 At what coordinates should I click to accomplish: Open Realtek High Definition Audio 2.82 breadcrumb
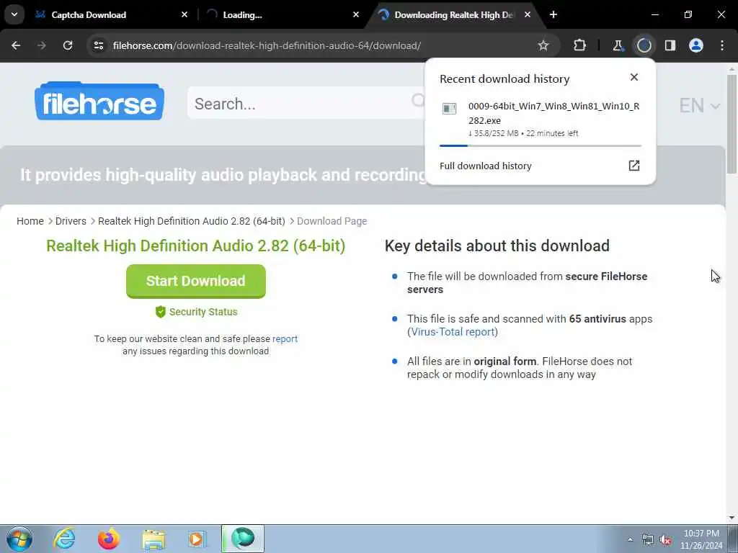point(192,221)
